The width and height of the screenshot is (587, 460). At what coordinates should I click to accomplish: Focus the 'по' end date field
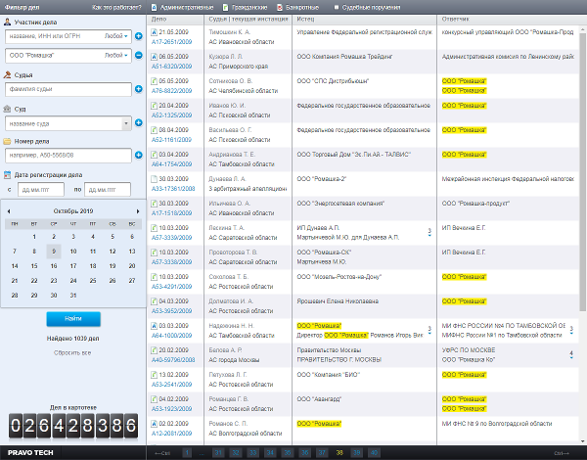108,190
